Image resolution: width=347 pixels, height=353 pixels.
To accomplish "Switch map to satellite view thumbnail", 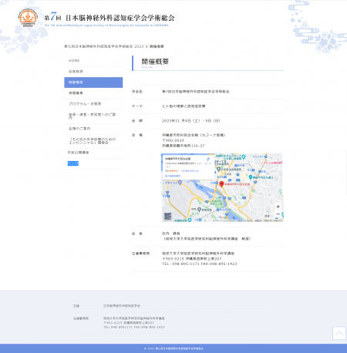I will click(x=167, y=216).
